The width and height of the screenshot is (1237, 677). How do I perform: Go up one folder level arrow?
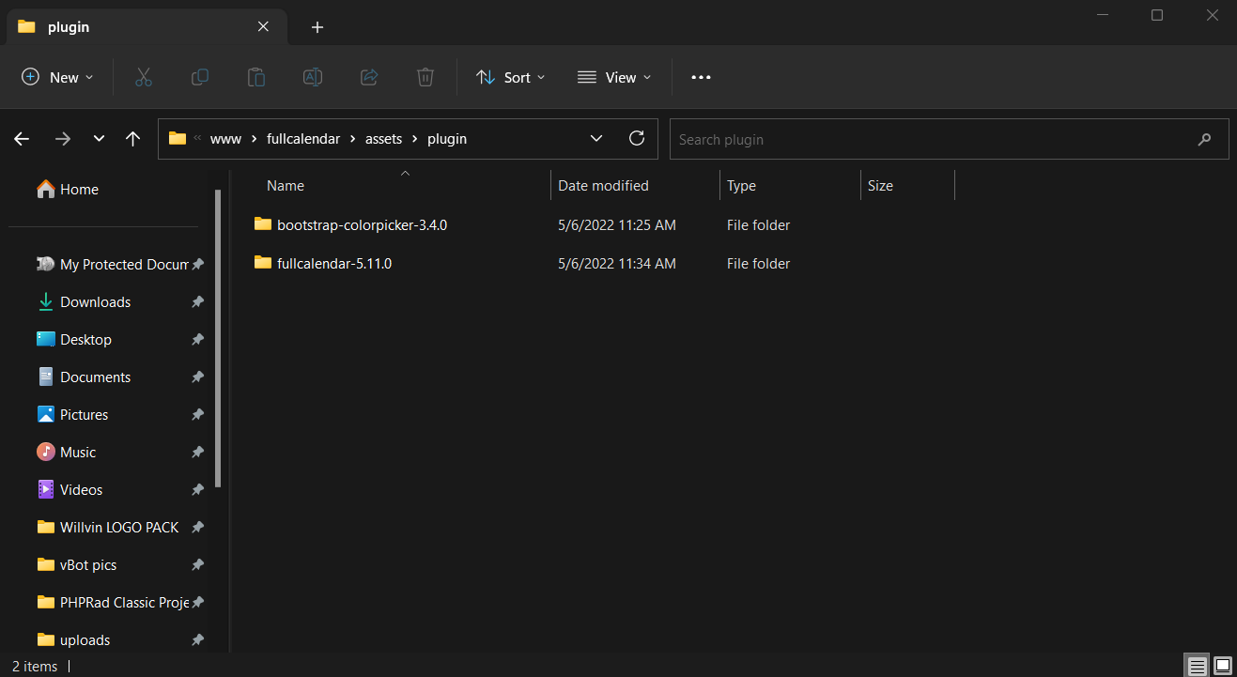[x=132, y=139]
